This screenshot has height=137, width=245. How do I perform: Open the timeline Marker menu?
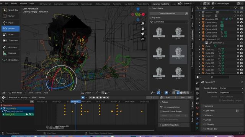42,97
